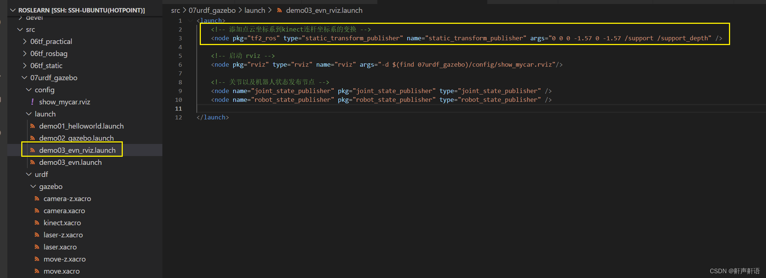Click the icon beside laser-z.xacro

coord(37,235)
